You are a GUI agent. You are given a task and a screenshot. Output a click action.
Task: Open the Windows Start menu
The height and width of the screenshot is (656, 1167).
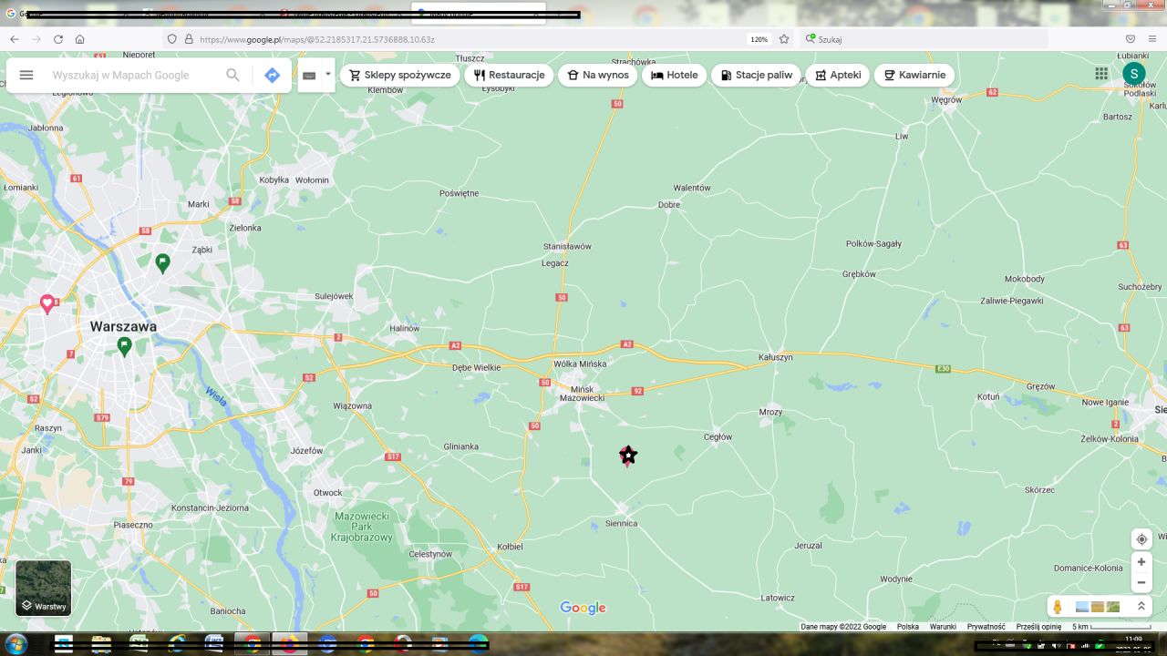point(15,643)
